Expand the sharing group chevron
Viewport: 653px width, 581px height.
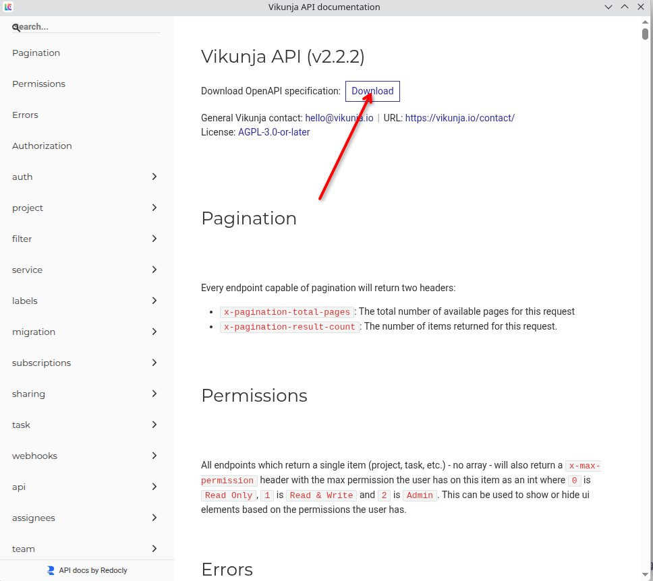154,394
